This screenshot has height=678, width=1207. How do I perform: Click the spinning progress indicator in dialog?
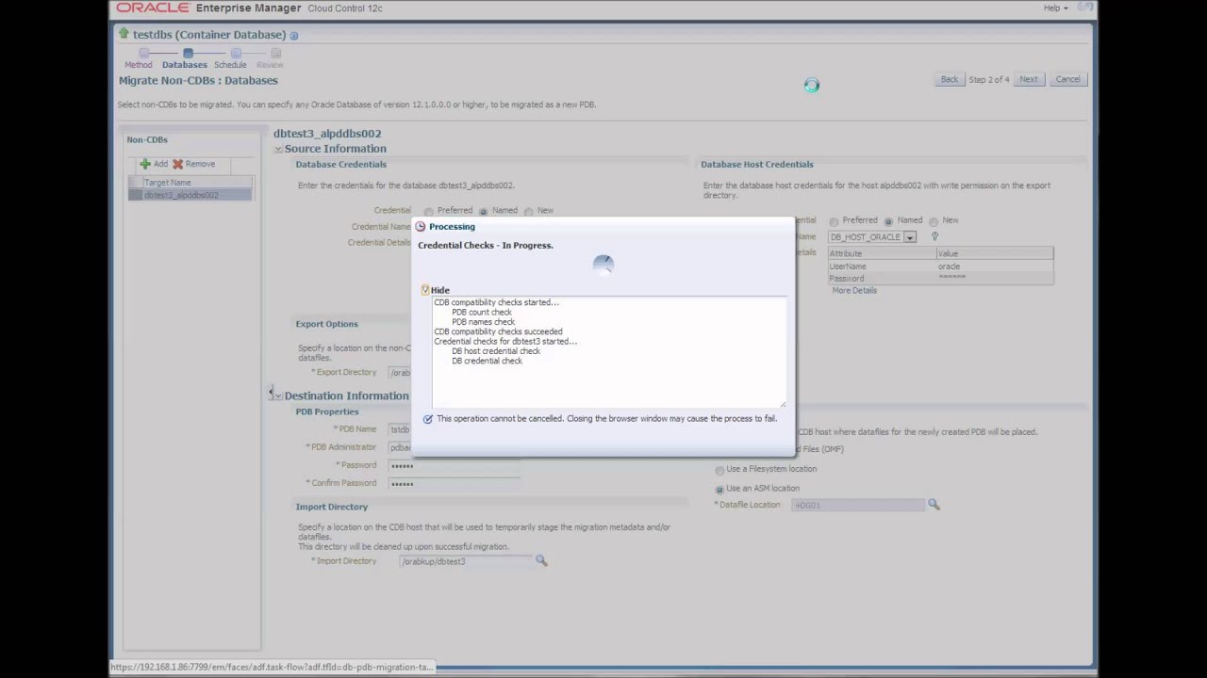[603, 265]
